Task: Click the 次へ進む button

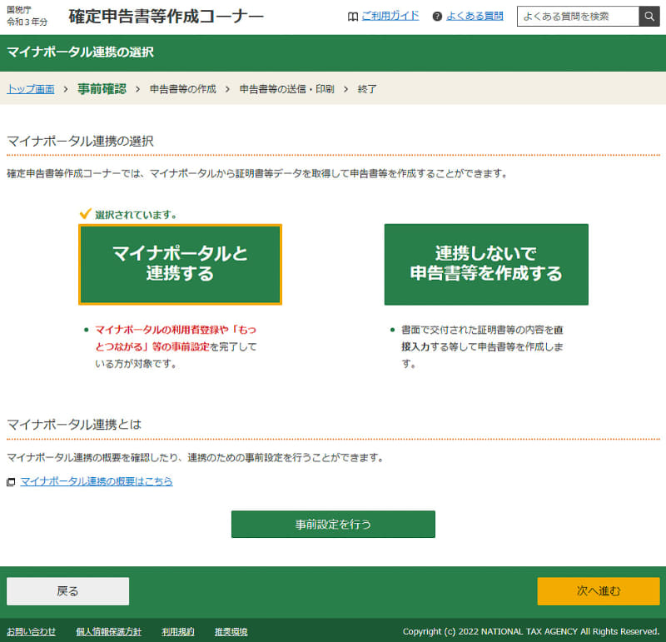Action: point(598,590)
